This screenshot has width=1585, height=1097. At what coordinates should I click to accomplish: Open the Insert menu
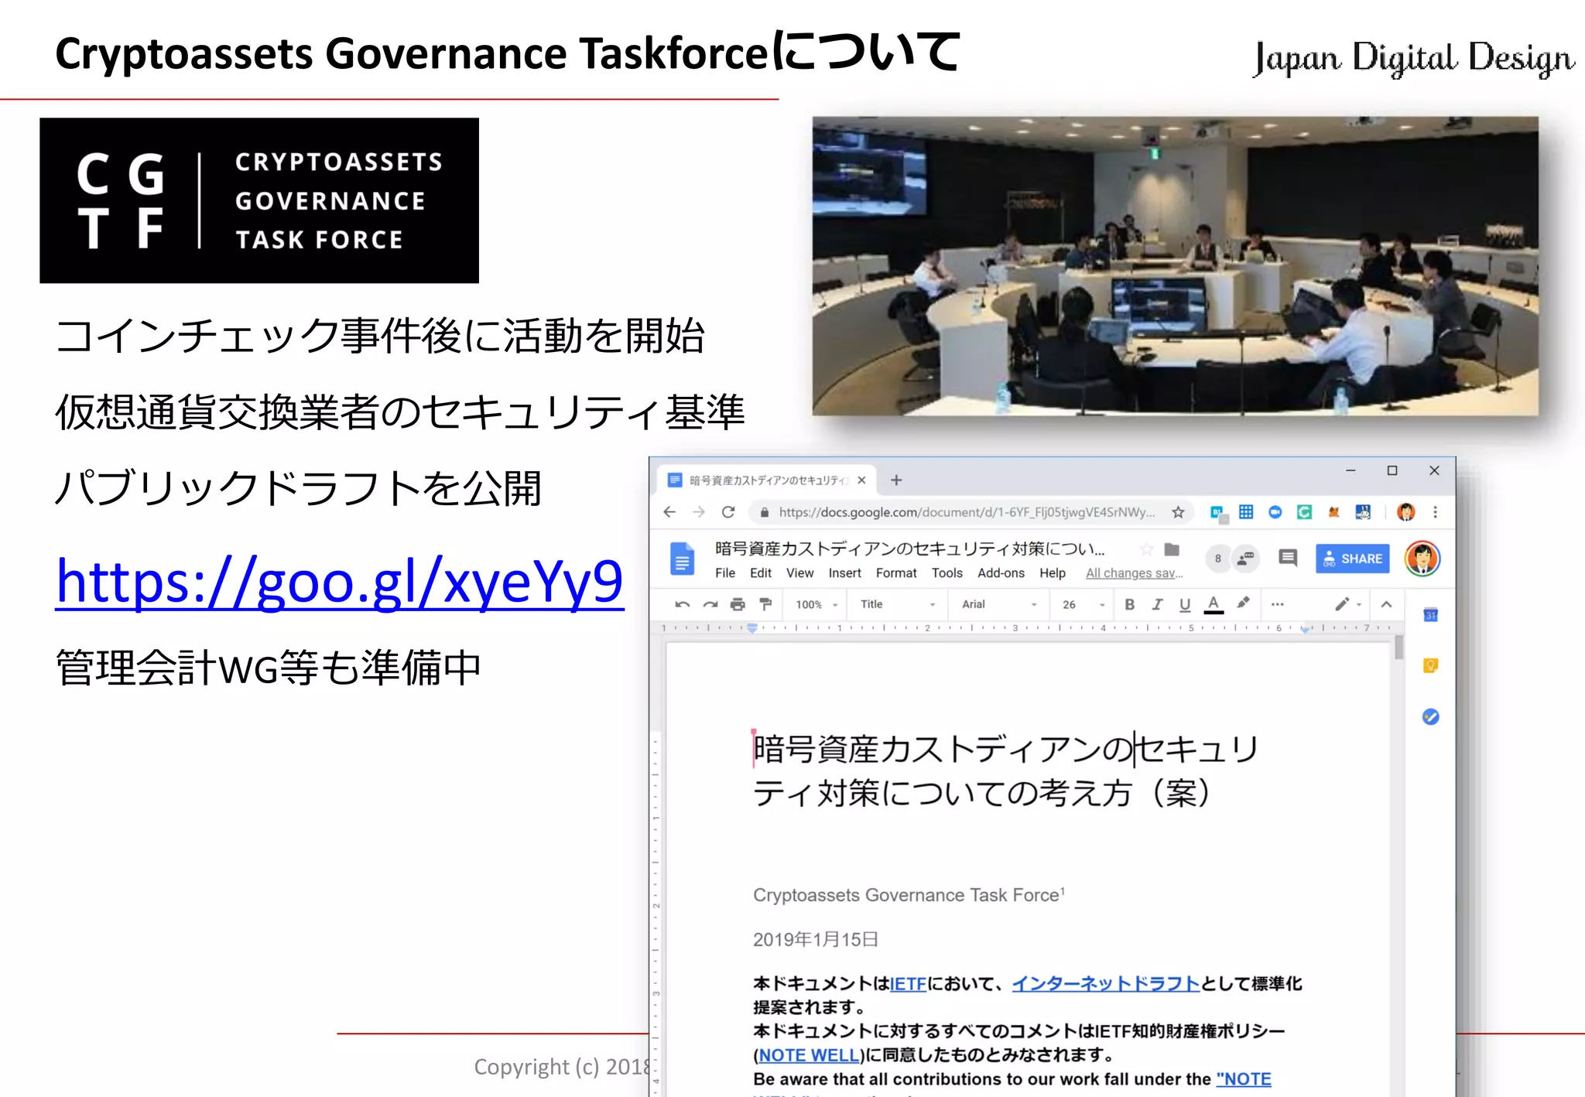tap(844, 573)
